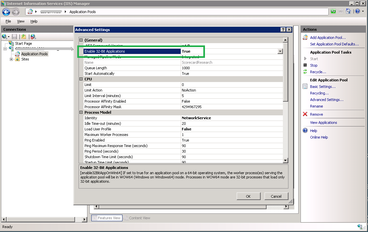Click Cancel in Advanced Settings dialog
368x232 pixels.
pyautogui.click(x=276, y=196)
